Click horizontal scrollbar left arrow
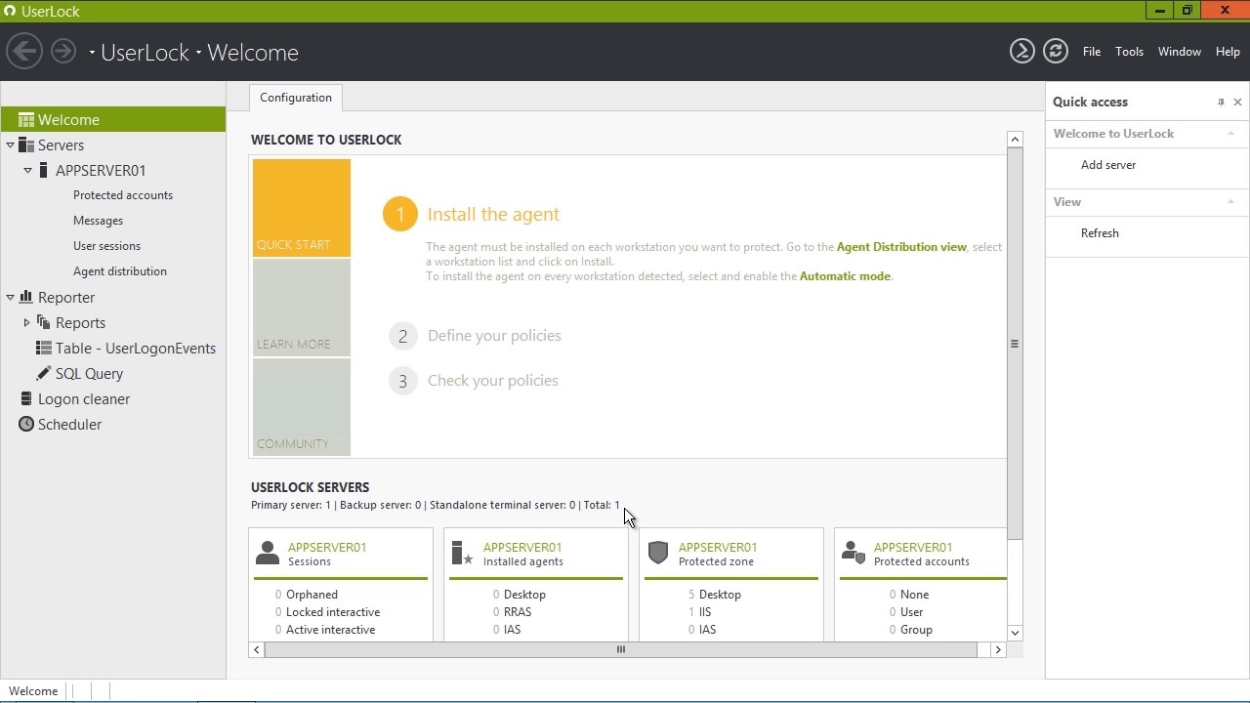1250x703 pixels. pos(257,649)
